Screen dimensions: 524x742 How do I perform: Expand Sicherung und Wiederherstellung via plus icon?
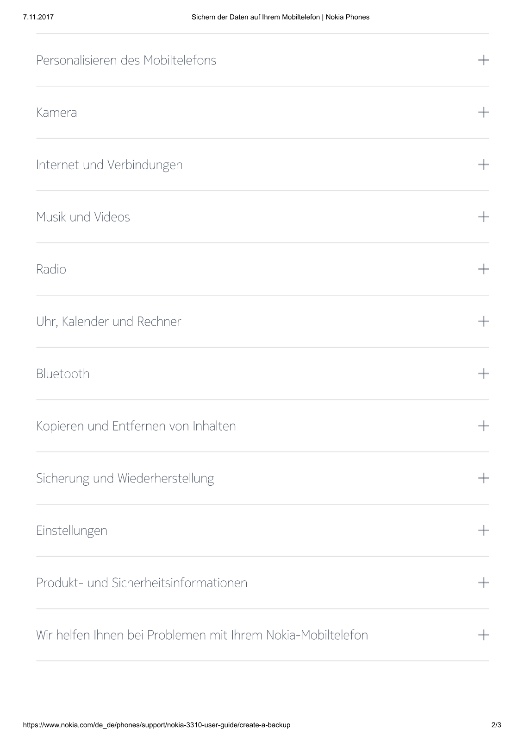[483, 478]
